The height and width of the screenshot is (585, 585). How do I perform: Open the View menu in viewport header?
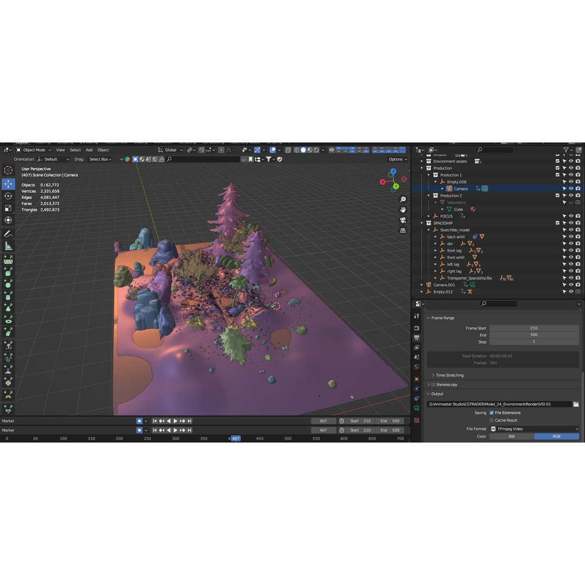click(x=61, y=150)
